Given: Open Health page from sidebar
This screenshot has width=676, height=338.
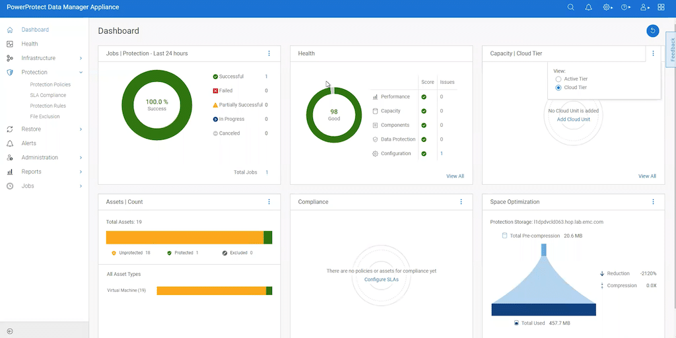Looking at the screenshot, I should point(30,44).
